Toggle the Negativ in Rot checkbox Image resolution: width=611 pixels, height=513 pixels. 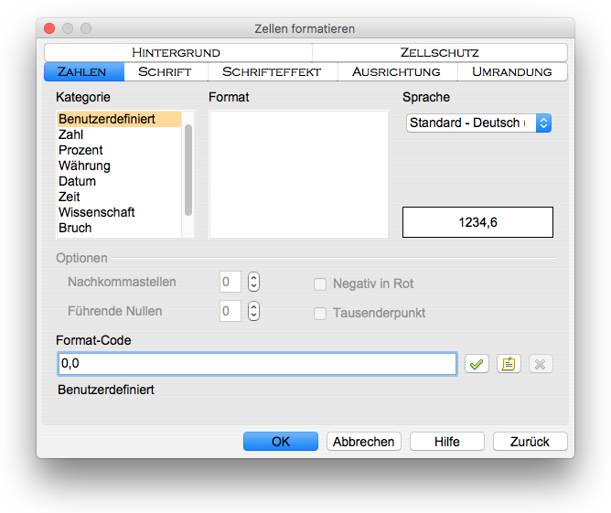pyautogui.click(x=320, y=284)
